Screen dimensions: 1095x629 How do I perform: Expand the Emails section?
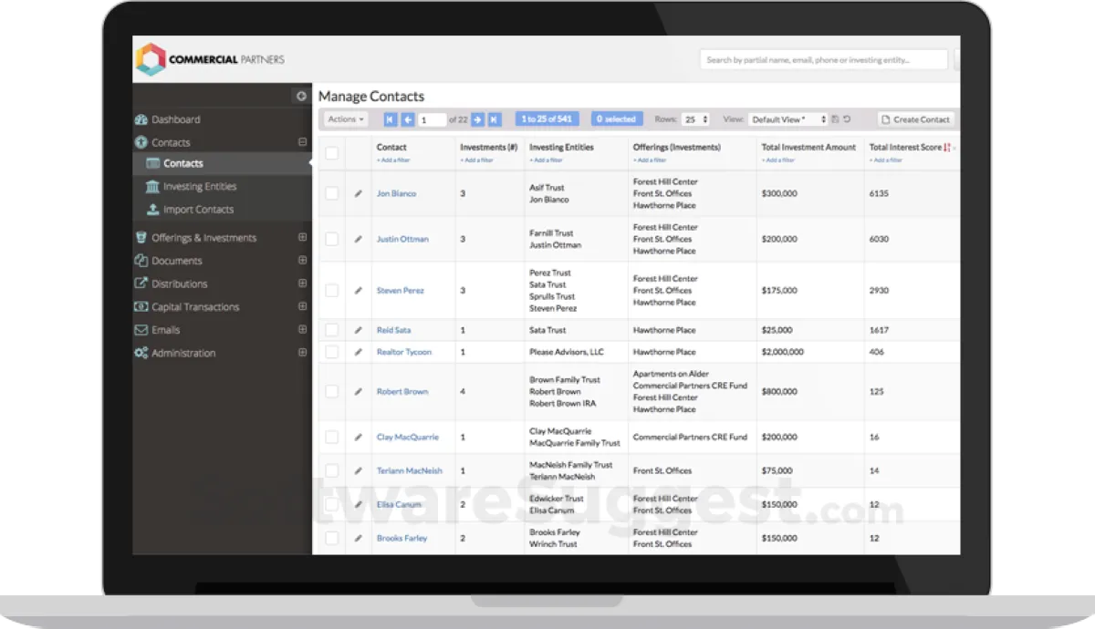pos(302,330)
